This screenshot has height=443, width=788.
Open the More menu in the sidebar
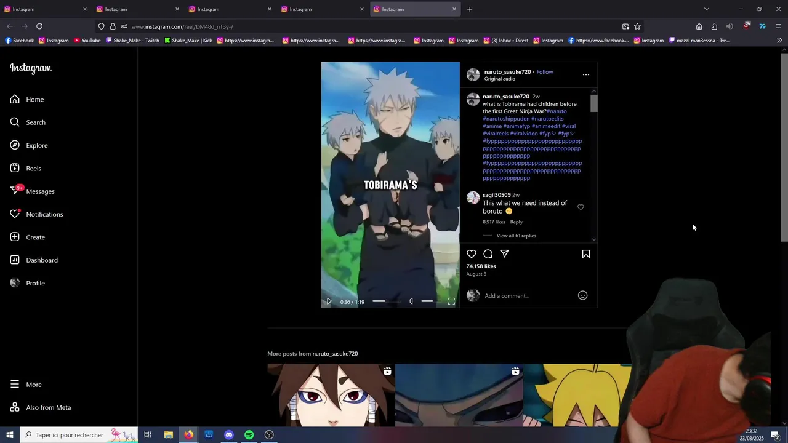pyautogui.click(x=26, y=385)
